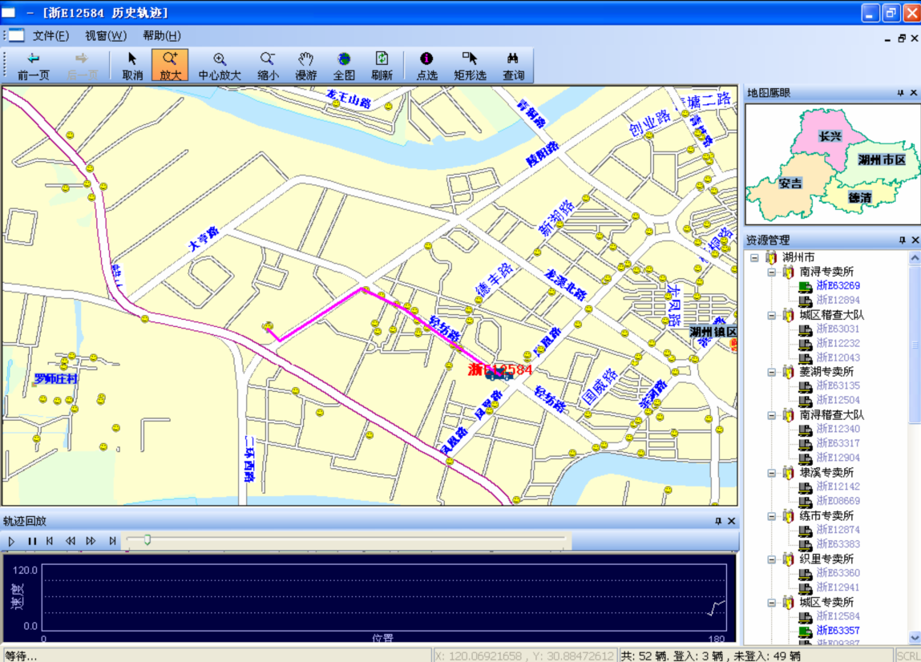Open the 查询 binoculars search tool

click(513, 66)
